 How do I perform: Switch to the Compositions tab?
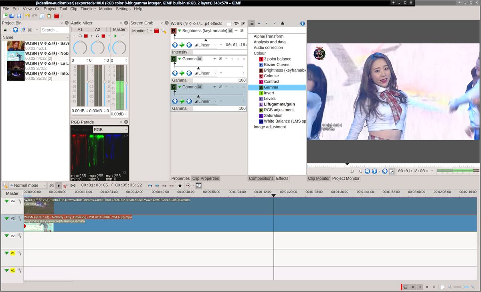[x=261, y=178]
